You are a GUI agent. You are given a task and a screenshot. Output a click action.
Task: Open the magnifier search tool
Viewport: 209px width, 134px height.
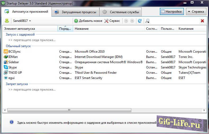[147, 21]
